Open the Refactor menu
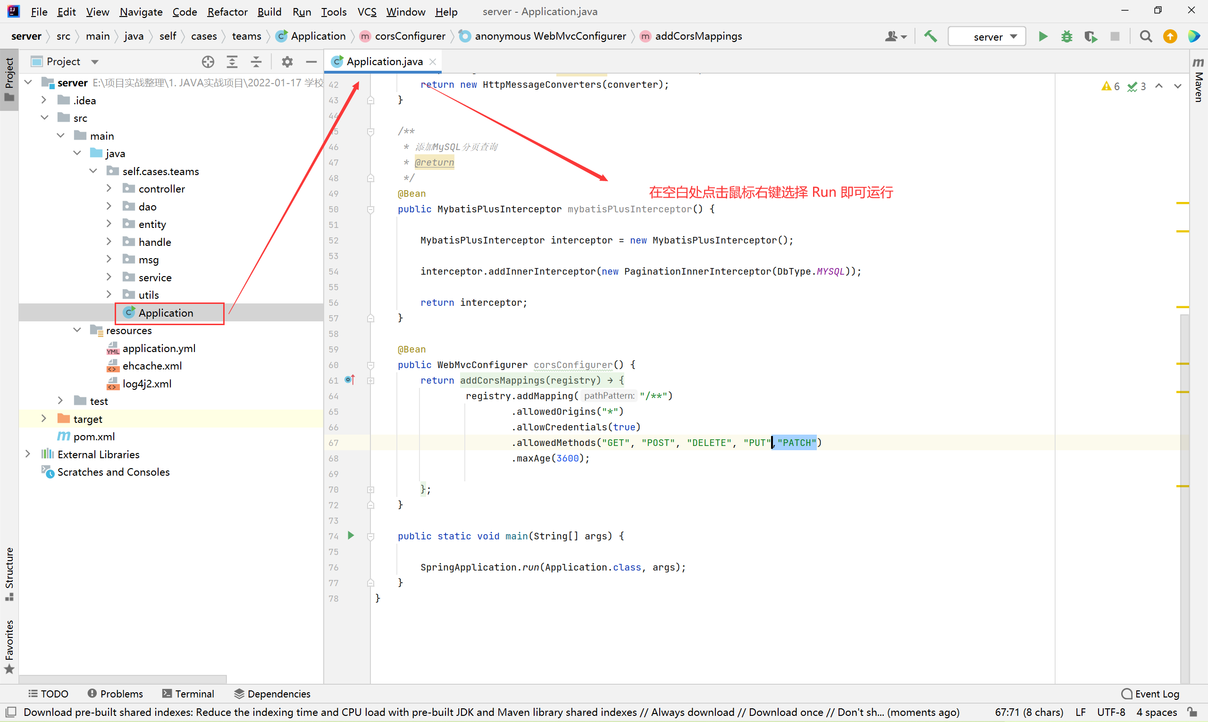Viewport: 1208px width, 722px height. (227, 12)
